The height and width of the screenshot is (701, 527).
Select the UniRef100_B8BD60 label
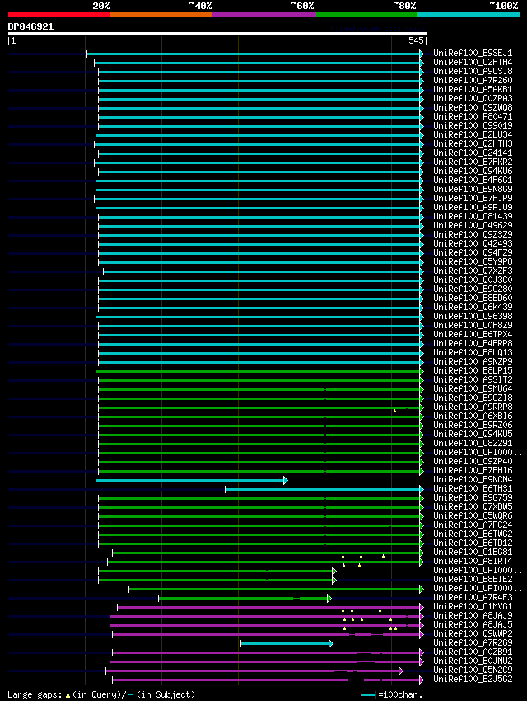[473, 299]
